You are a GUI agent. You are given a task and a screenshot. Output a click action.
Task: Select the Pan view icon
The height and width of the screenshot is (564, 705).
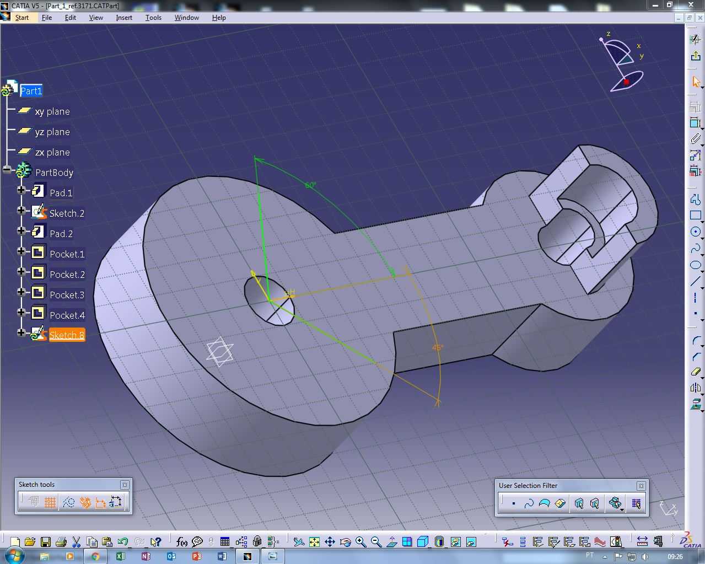click(330, 542)
